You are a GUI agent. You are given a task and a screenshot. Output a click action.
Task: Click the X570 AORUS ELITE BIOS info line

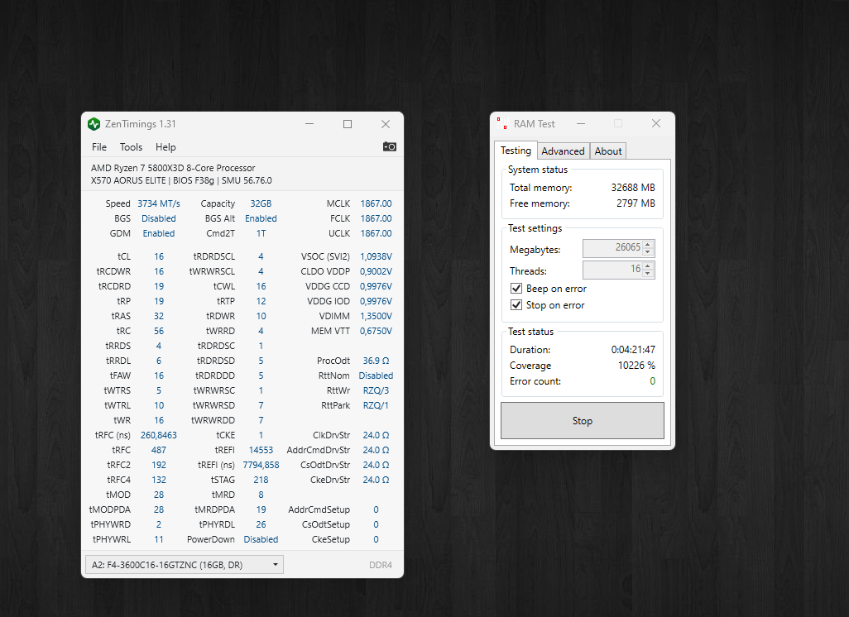pos(181,181)
